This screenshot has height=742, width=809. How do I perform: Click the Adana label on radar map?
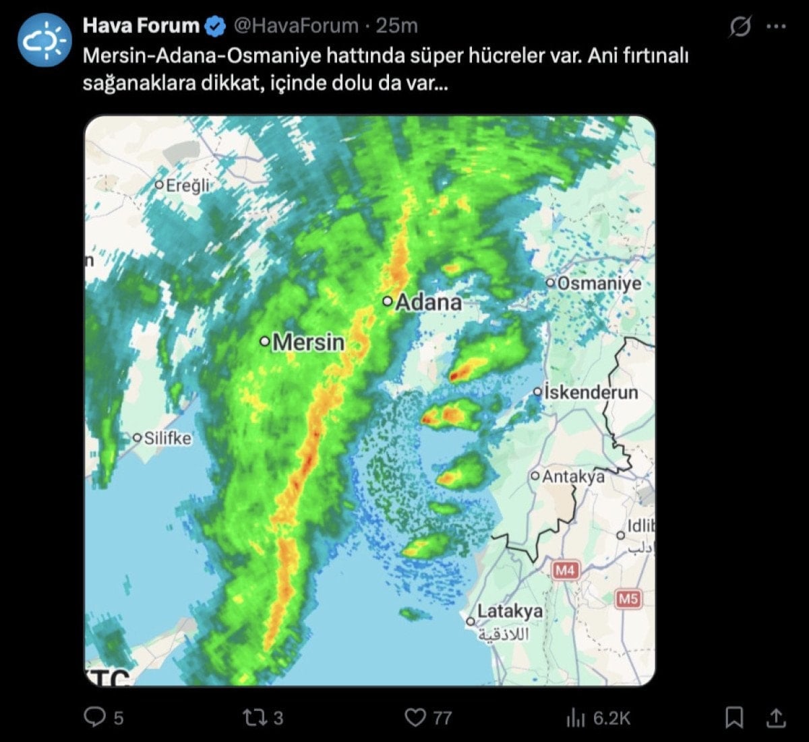[428, 302]
